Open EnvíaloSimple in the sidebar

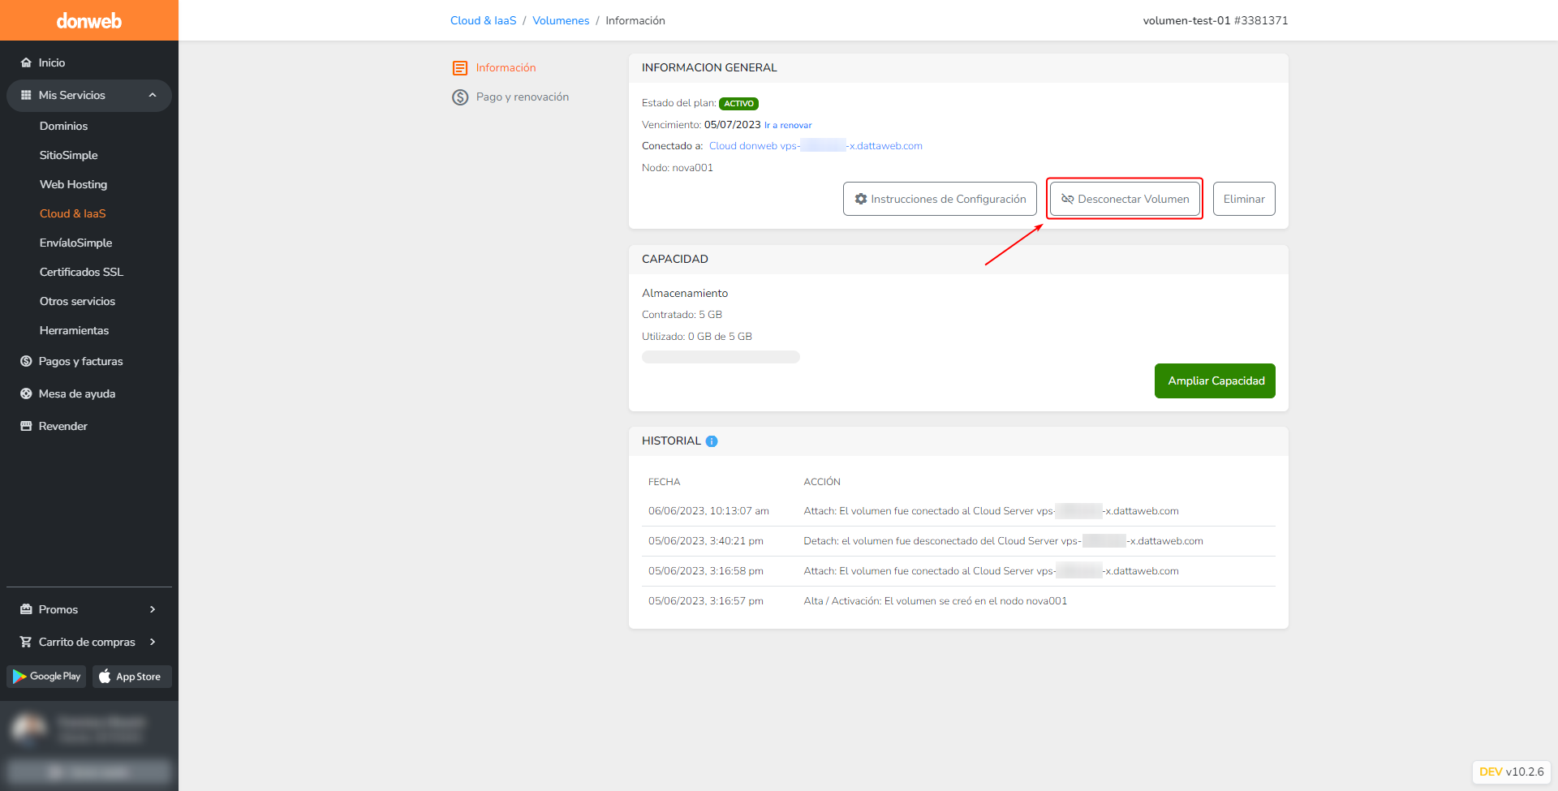click(75, 243)
